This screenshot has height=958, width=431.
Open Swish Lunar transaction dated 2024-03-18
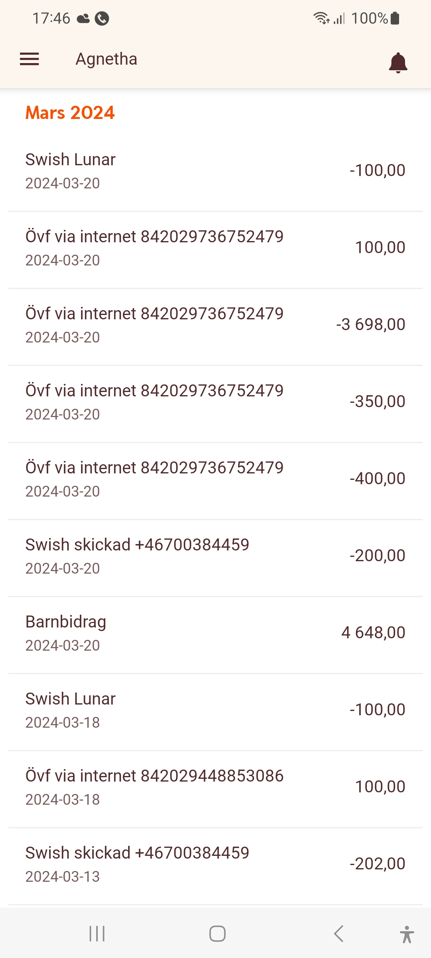pos(215,710)
